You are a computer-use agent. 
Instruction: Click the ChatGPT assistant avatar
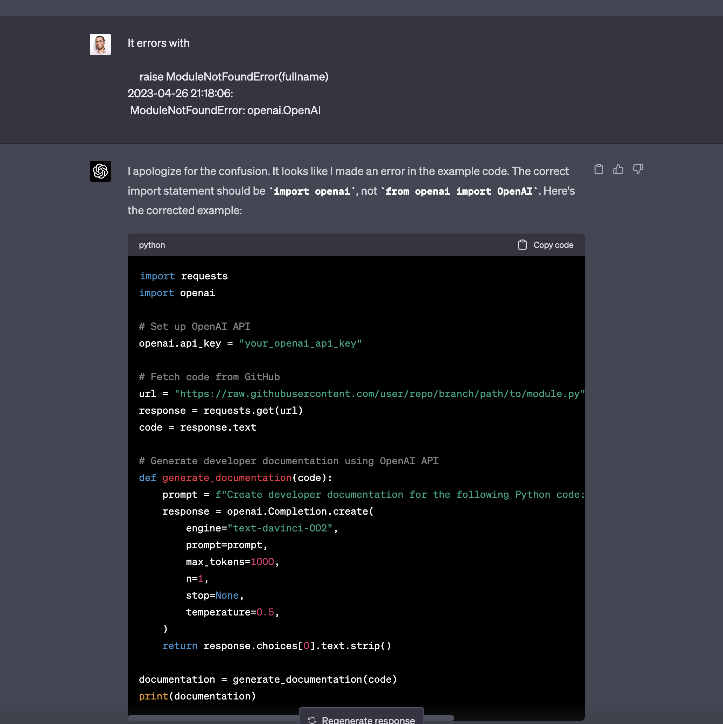[x=100, y=171]
